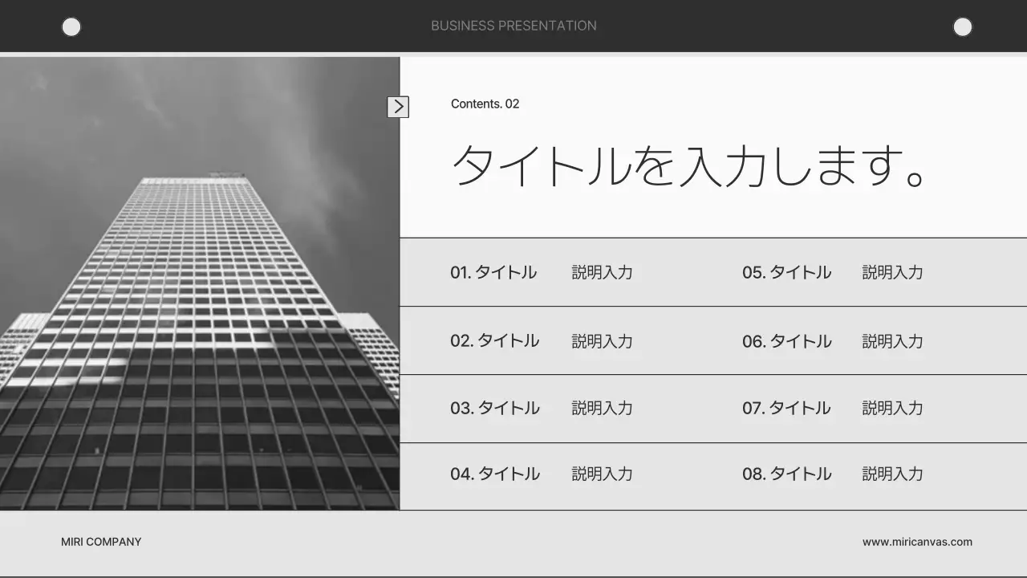The height and width of the screenshot is (578, 1027).
Task: Select the 08. タイトル row
Action: (x=787, y=474)
